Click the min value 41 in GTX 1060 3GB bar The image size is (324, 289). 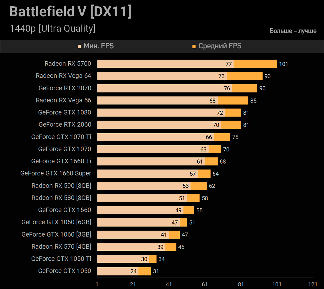164,235
